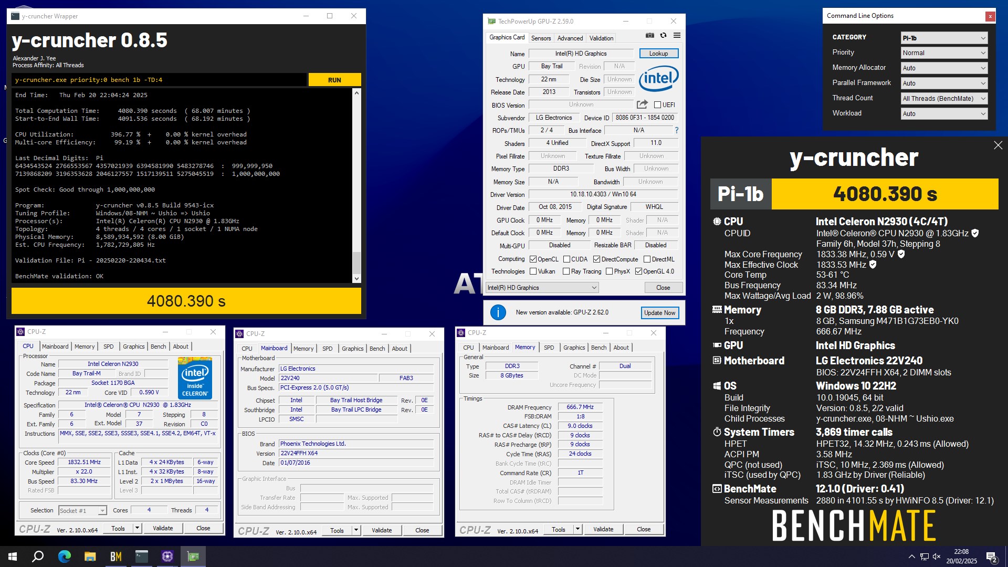Image resolution: width=1008 pixels, height=567 pixels.
Task: Switch to Sensors tab in GPU-Z
Action: point(541,38)
